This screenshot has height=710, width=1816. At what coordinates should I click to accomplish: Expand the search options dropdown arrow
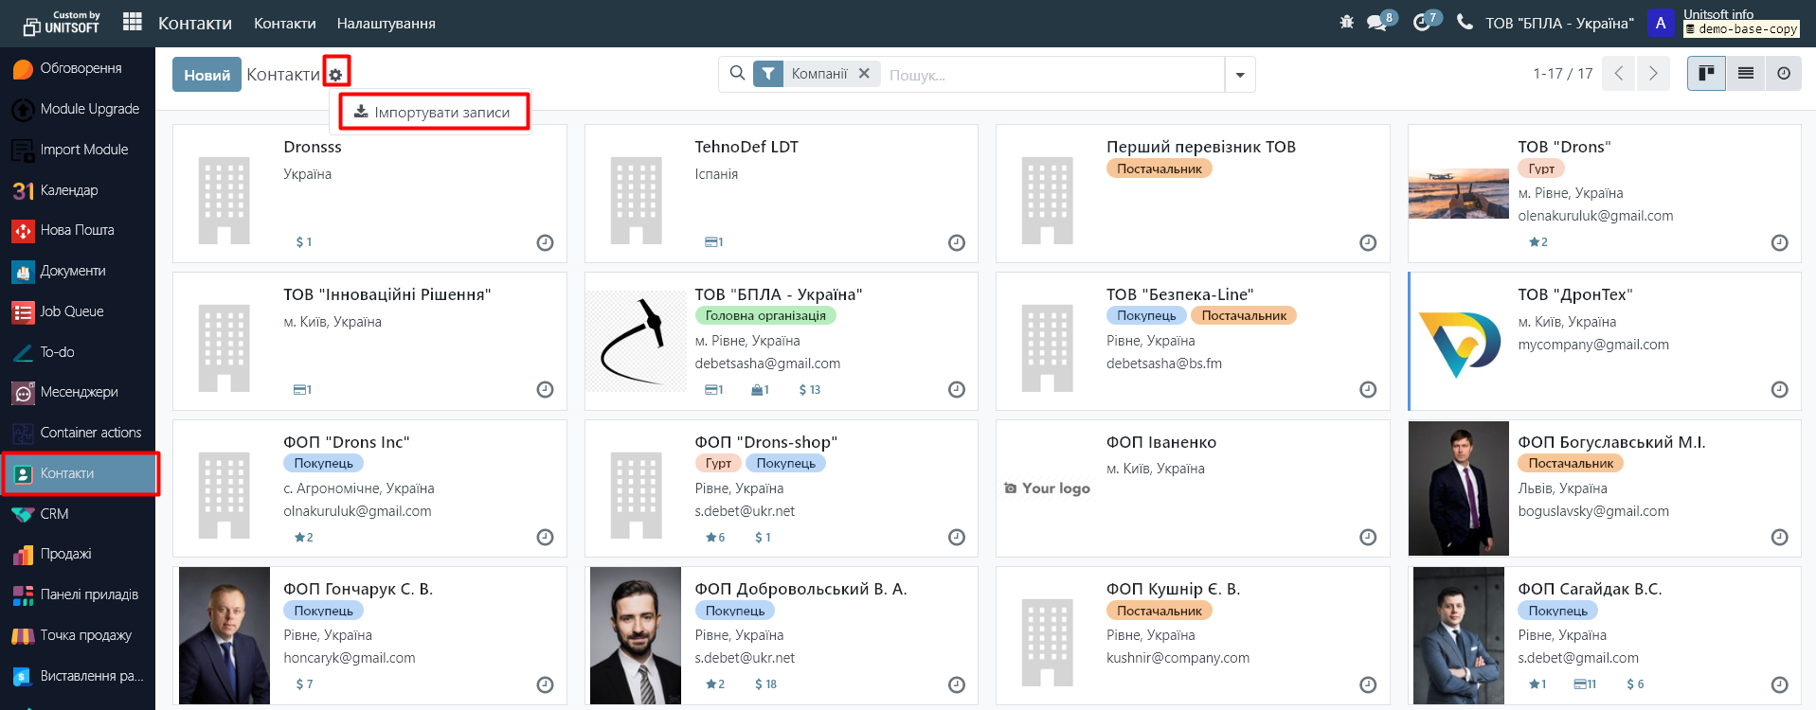pyautogui.click(x=1239, y=75)
